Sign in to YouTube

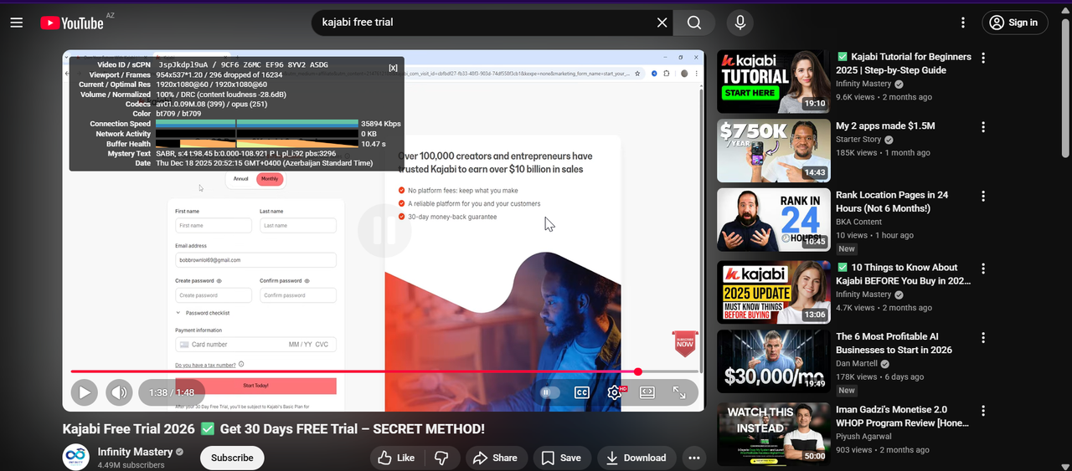click(x=1013, y=23)
